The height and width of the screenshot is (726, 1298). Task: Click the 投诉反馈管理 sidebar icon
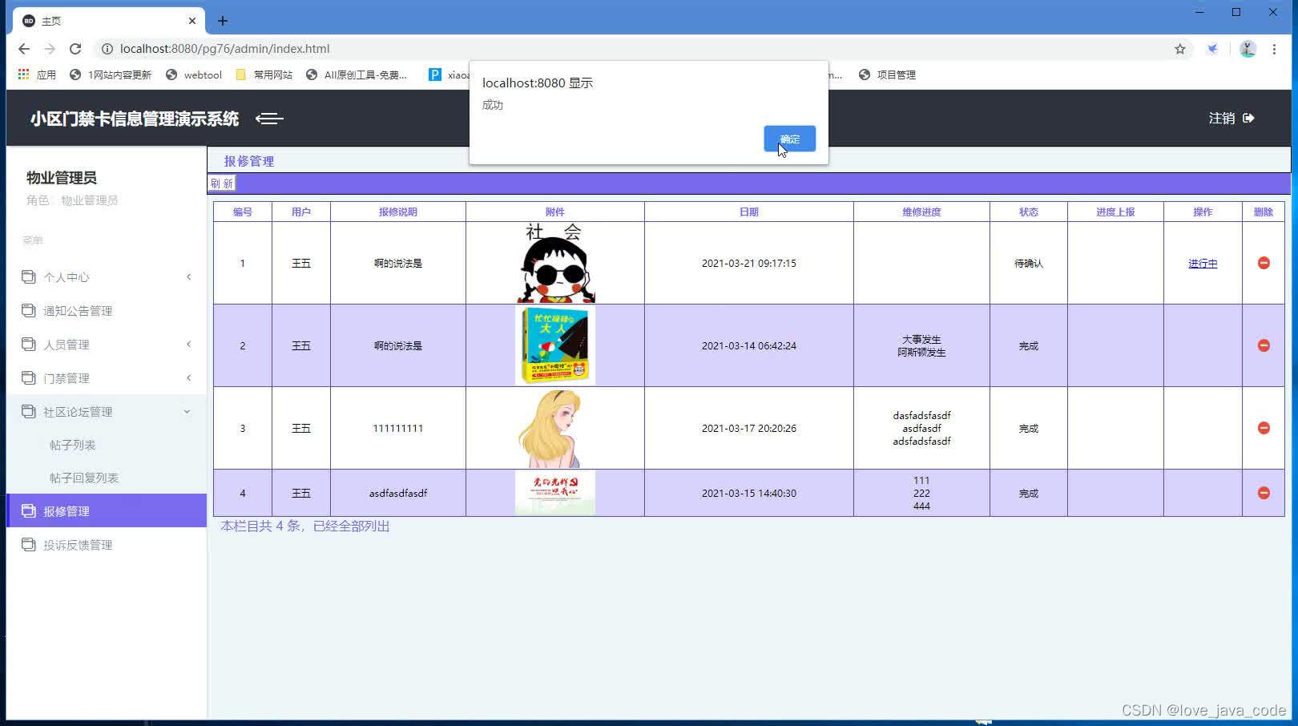(x=29, y=544)
